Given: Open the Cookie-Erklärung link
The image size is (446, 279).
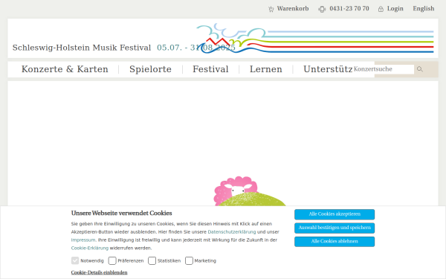Looking at the screenshot, I should (x=90, y=248).
